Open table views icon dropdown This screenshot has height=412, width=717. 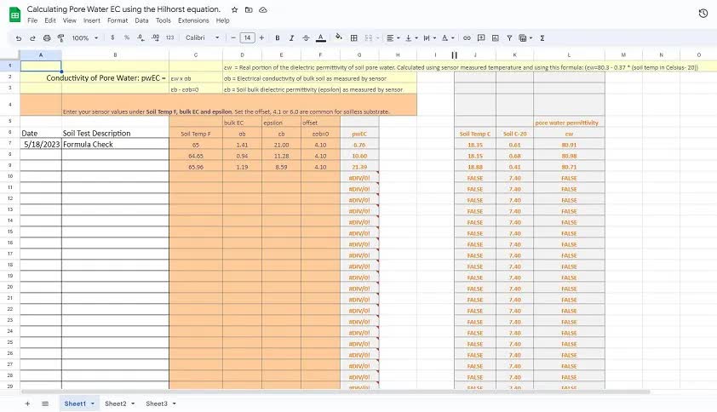coord(526,38)
